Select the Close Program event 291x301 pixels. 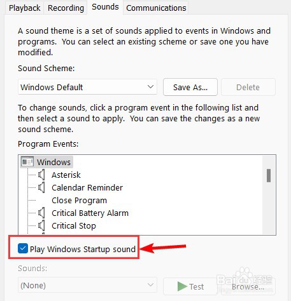tap(79, 200)
